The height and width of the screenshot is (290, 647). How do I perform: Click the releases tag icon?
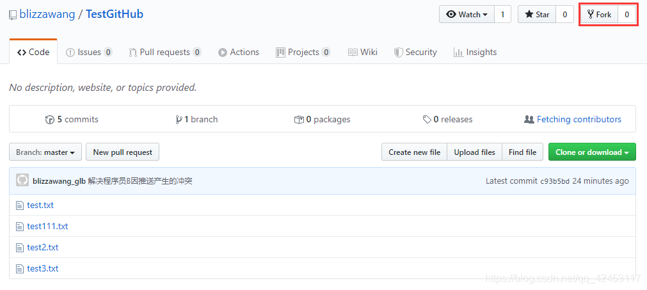tap(427, 120)
